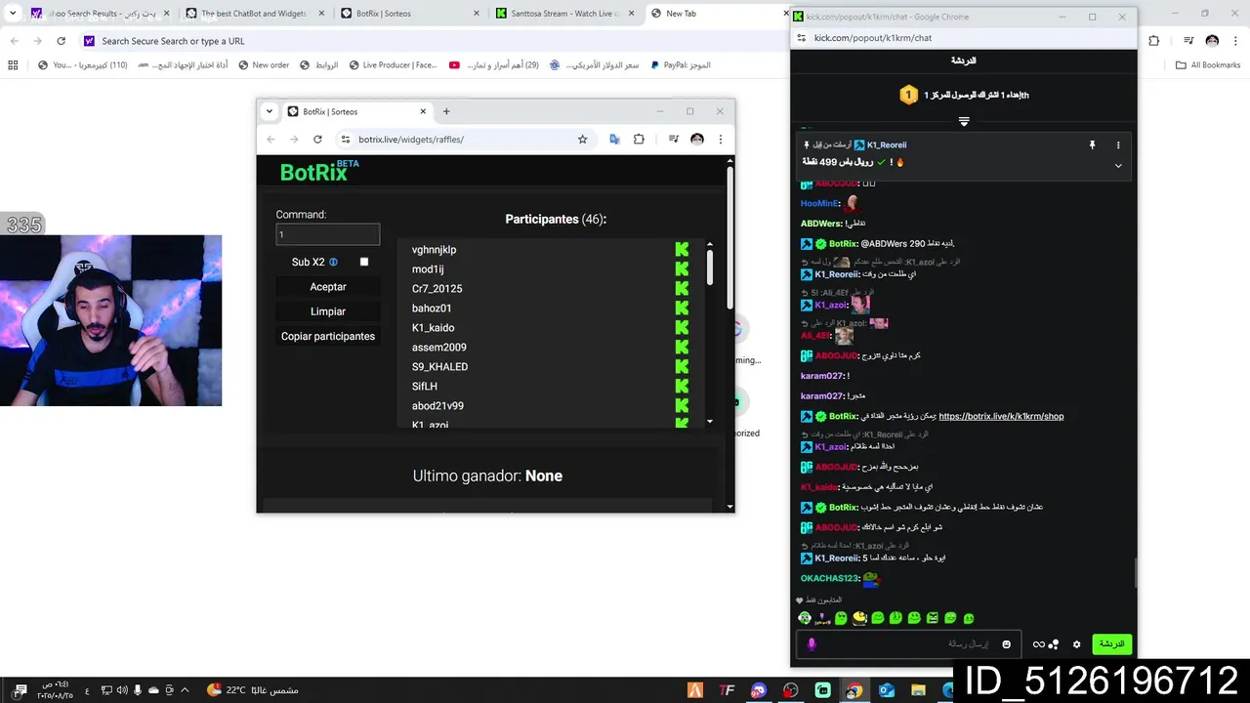Click the BotRix BETA logo
This screenshot has height=703, width=1250.
coord(319,171)
